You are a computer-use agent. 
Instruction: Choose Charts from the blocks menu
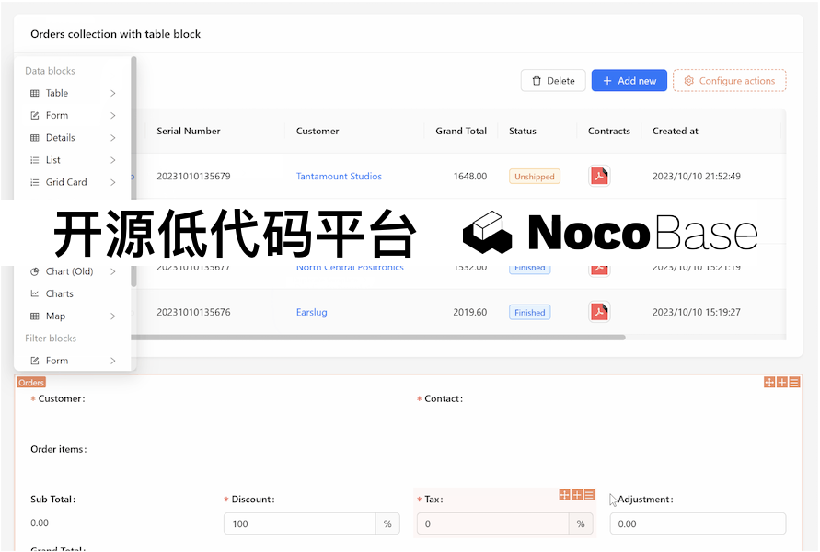click(x=73, y=293)
